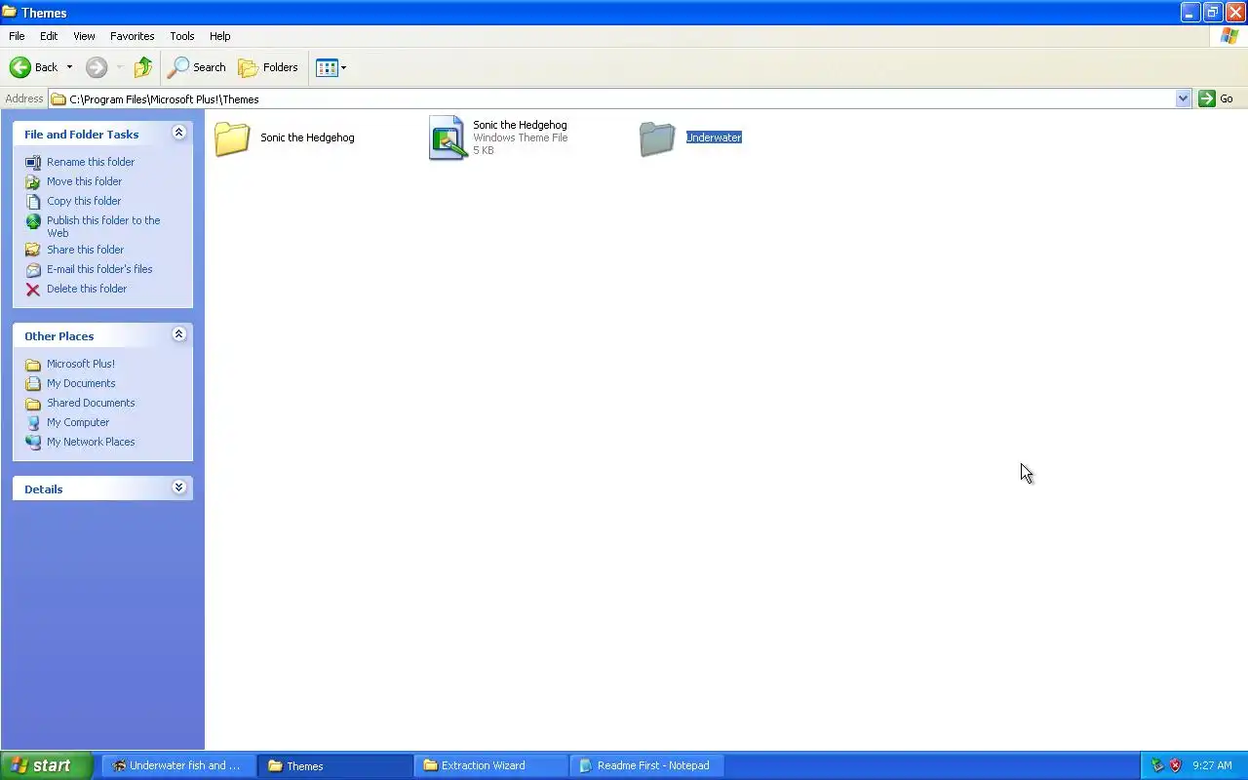Click Move this folder

click(x=84, y=181)
